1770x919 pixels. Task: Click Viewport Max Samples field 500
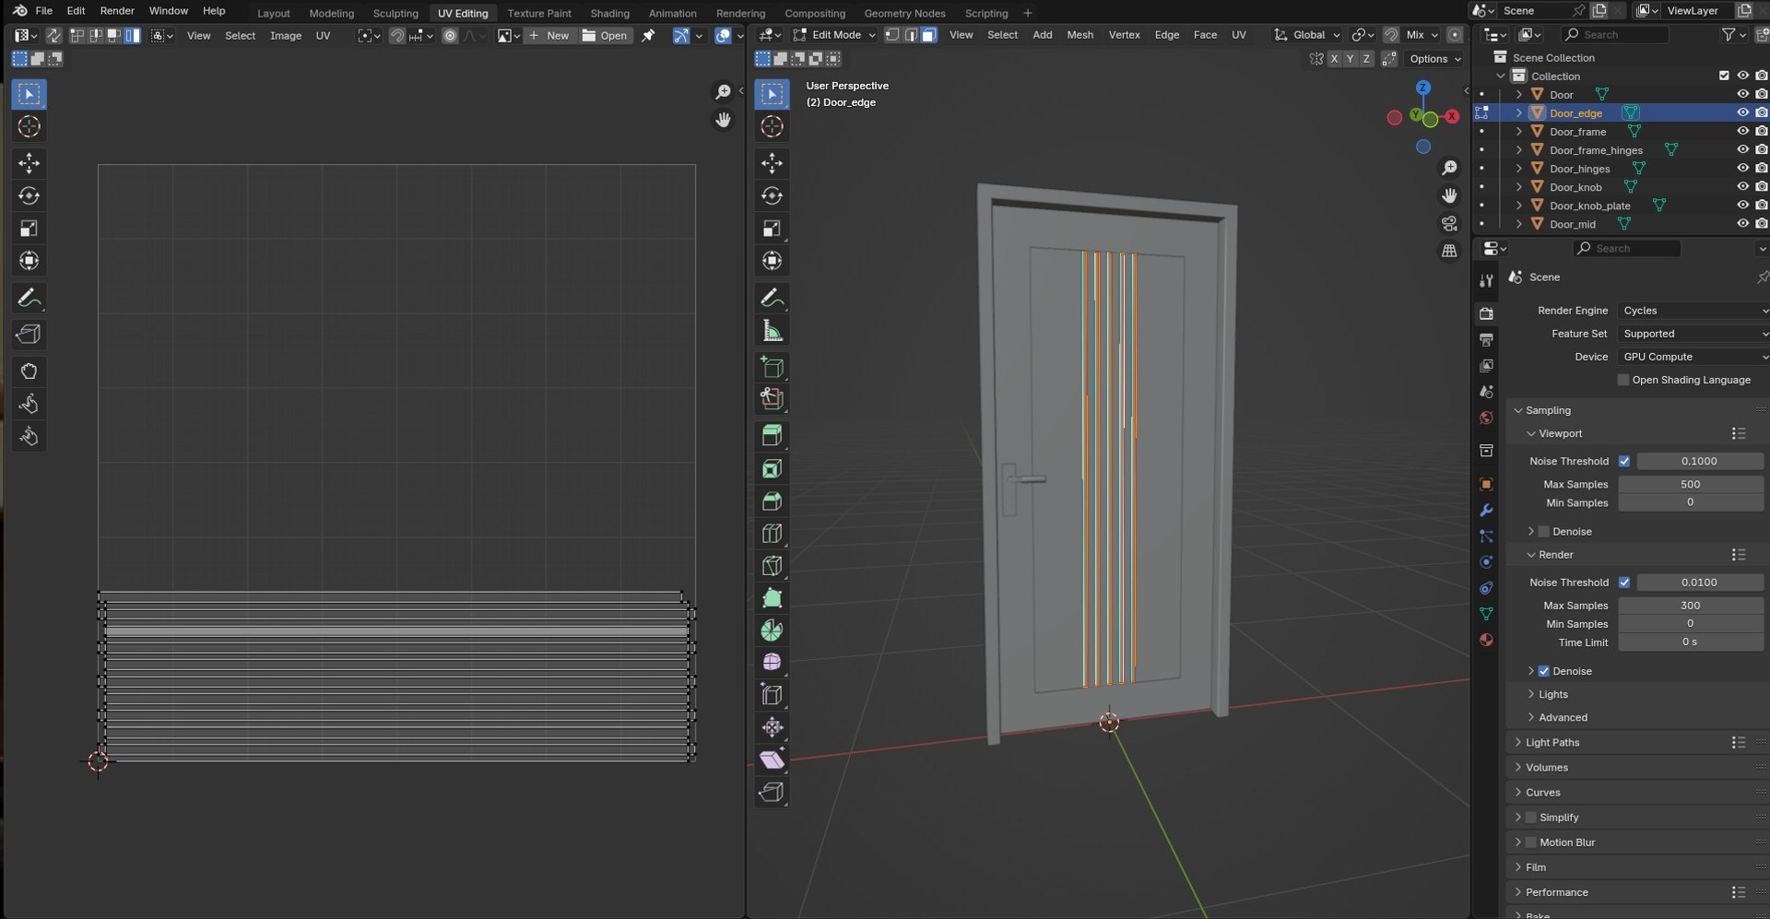(x=1690, y=484)
